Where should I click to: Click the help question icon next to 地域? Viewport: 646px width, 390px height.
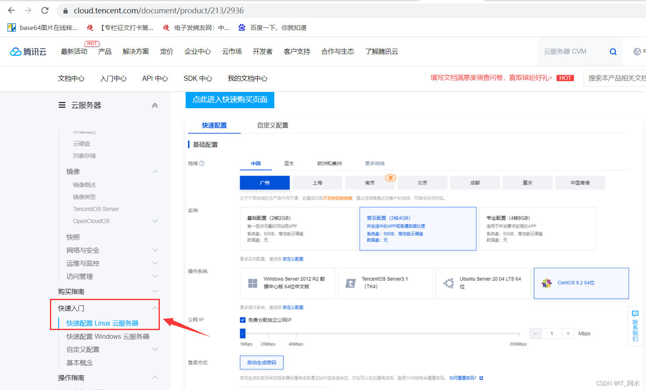click(x=202, y=164)
